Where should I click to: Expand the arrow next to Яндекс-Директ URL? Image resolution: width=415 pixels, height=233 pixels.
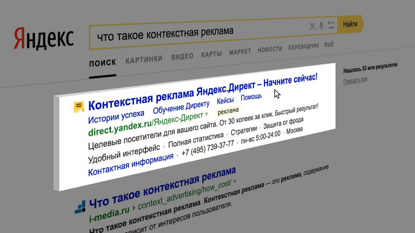click(x=207, y=114)
